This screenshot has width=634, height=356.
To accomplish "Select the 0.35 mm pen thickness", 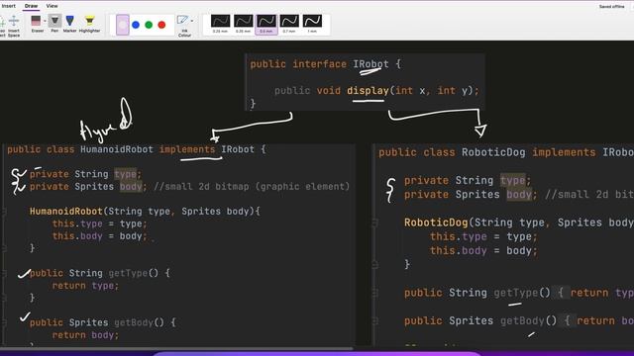I will [x=244, y=24].
